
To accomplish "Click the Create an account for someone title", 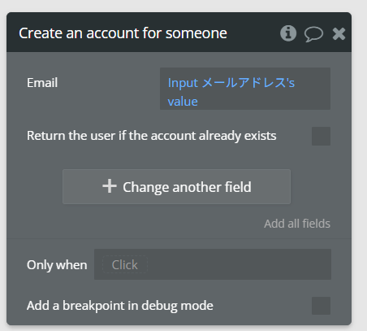I will tap(123, 33).
